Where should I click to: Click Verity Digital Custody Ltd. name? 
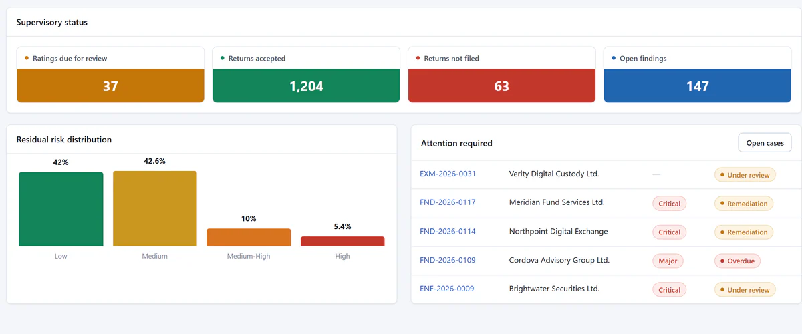[554, 174]
